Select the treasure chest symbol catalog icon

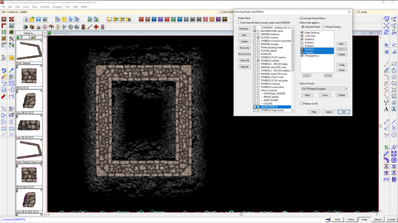pos(32,27)
